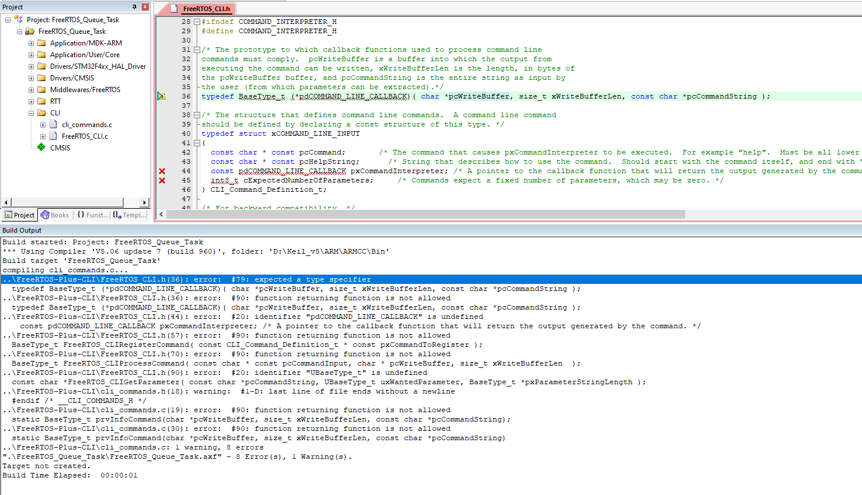Click the FreeRTOS_CLI.h(70) error #90 line

[x=226, y=354]
